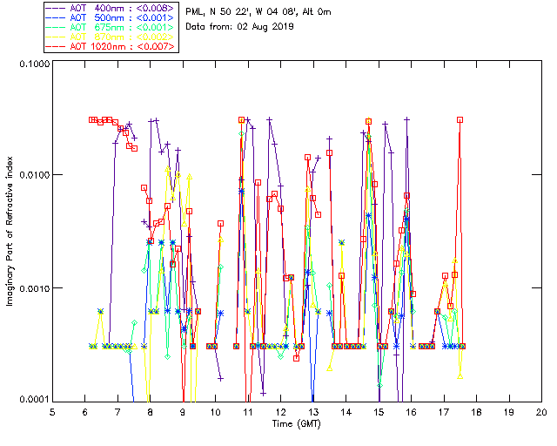Click the x-axis tick label 8
Viewport: 557px width, 446px height.
[151, 412]
